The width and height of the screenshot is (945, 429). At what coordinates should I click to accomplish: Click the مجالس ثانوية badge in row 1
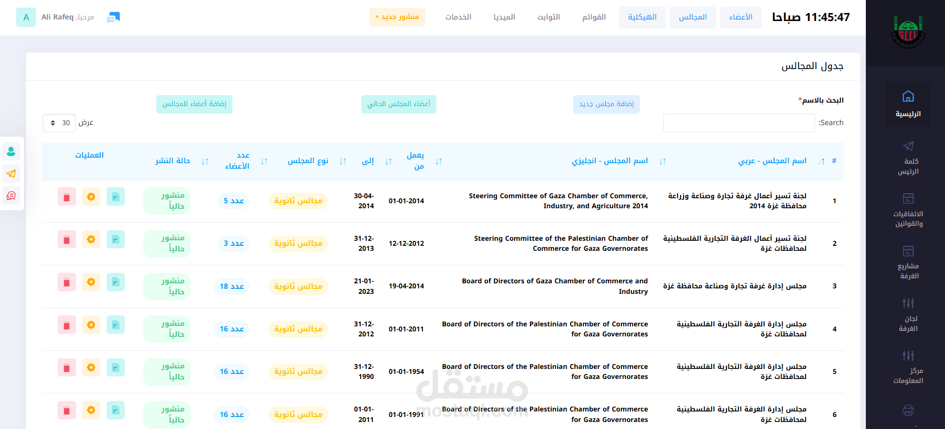[298, 201]
